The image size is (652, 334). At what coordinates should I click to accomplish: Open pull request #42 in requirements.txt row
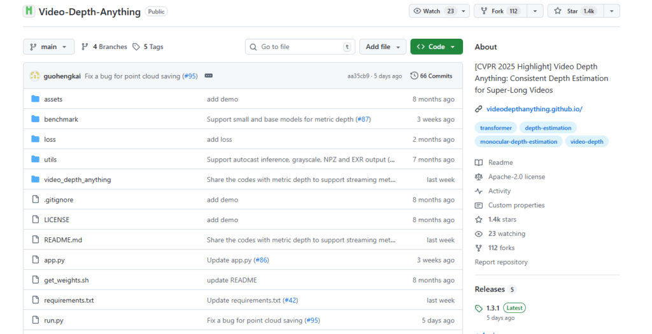click(290, 300)
